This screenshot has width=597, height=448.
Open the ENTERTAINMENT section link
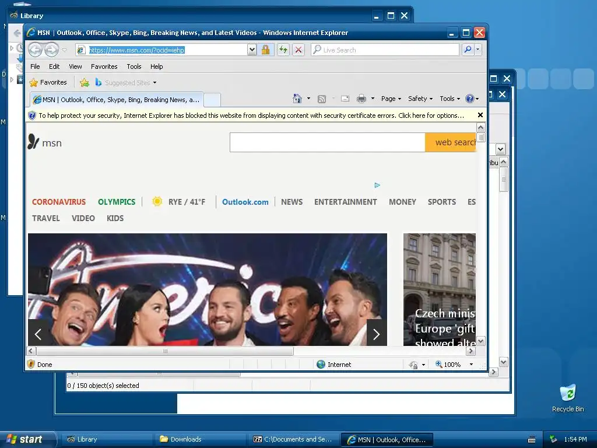click(x=345, y=202)
